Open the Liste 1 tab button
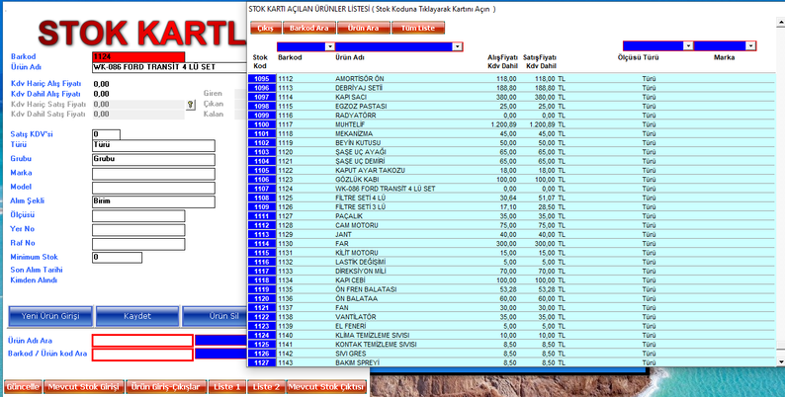 pos(226,386)
